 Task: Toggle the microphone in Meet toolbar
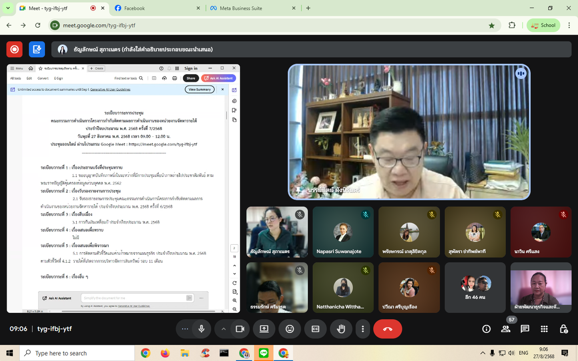(201, 329)
